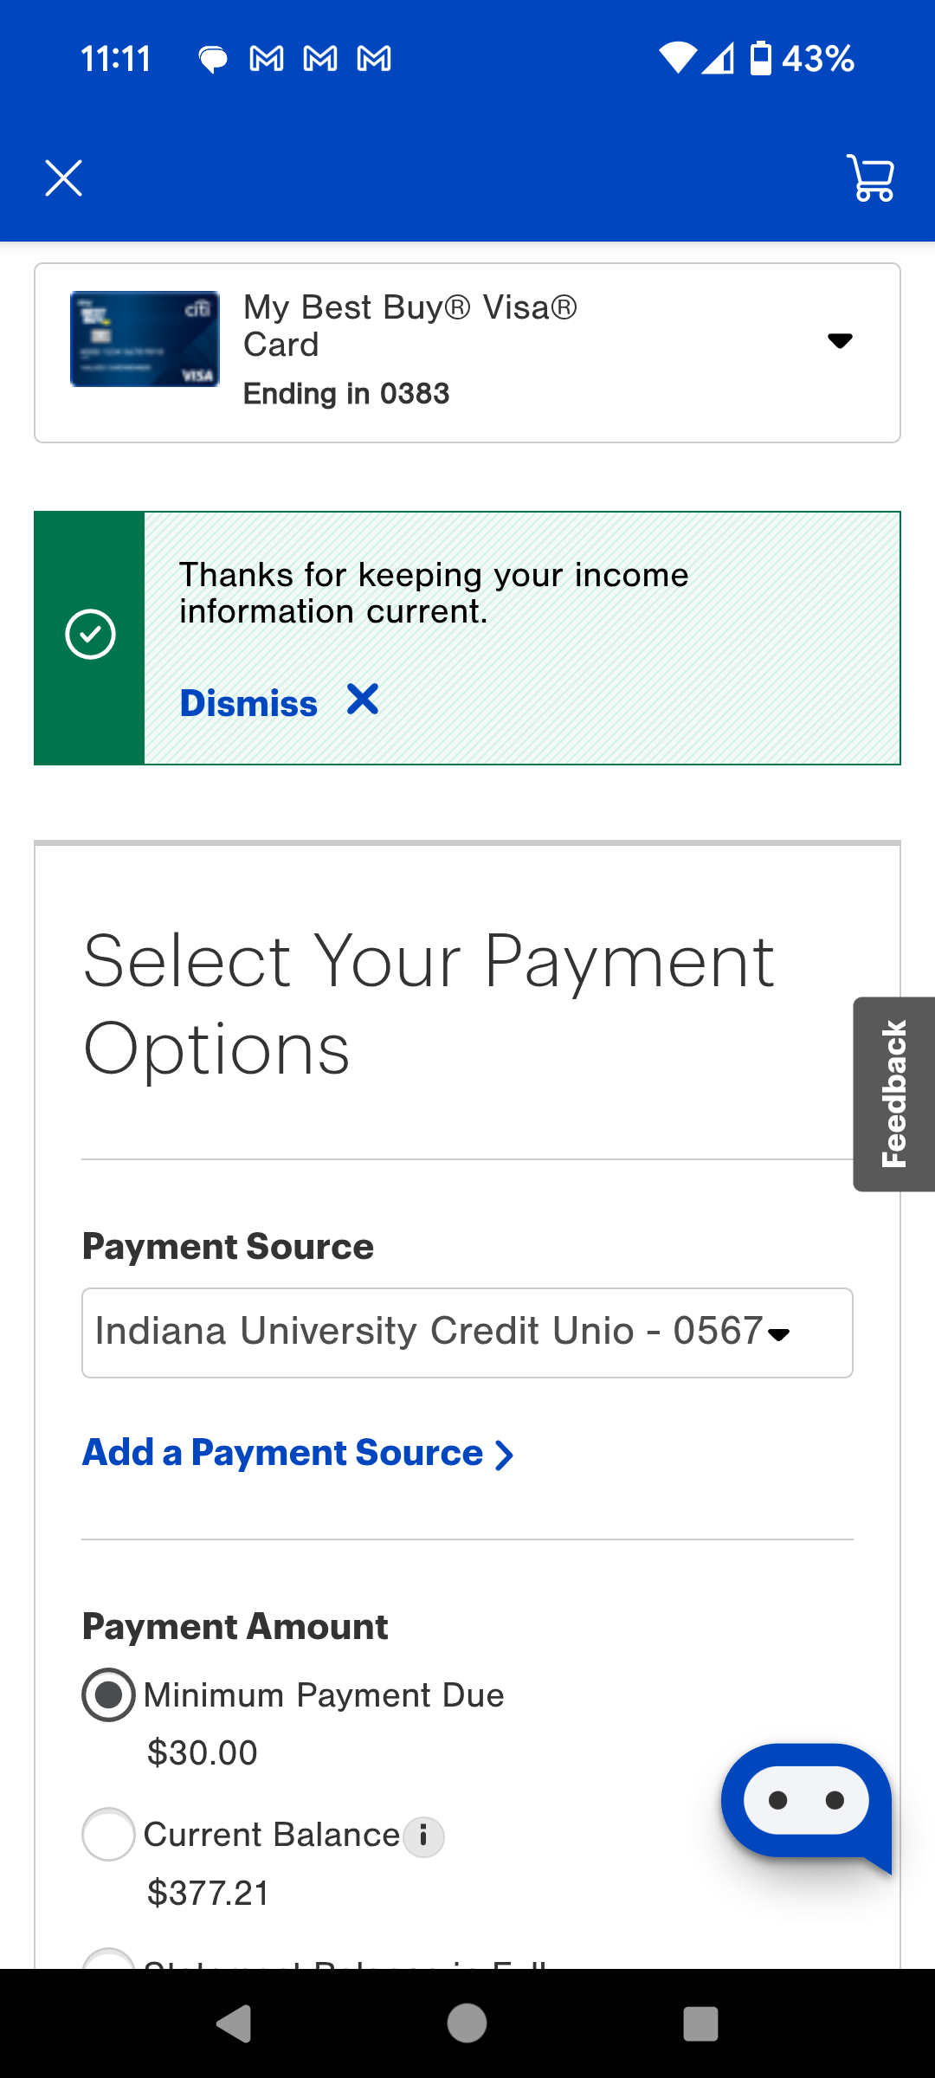
Task: Tap the Current Balance info icon
Action: (423, 1836)
